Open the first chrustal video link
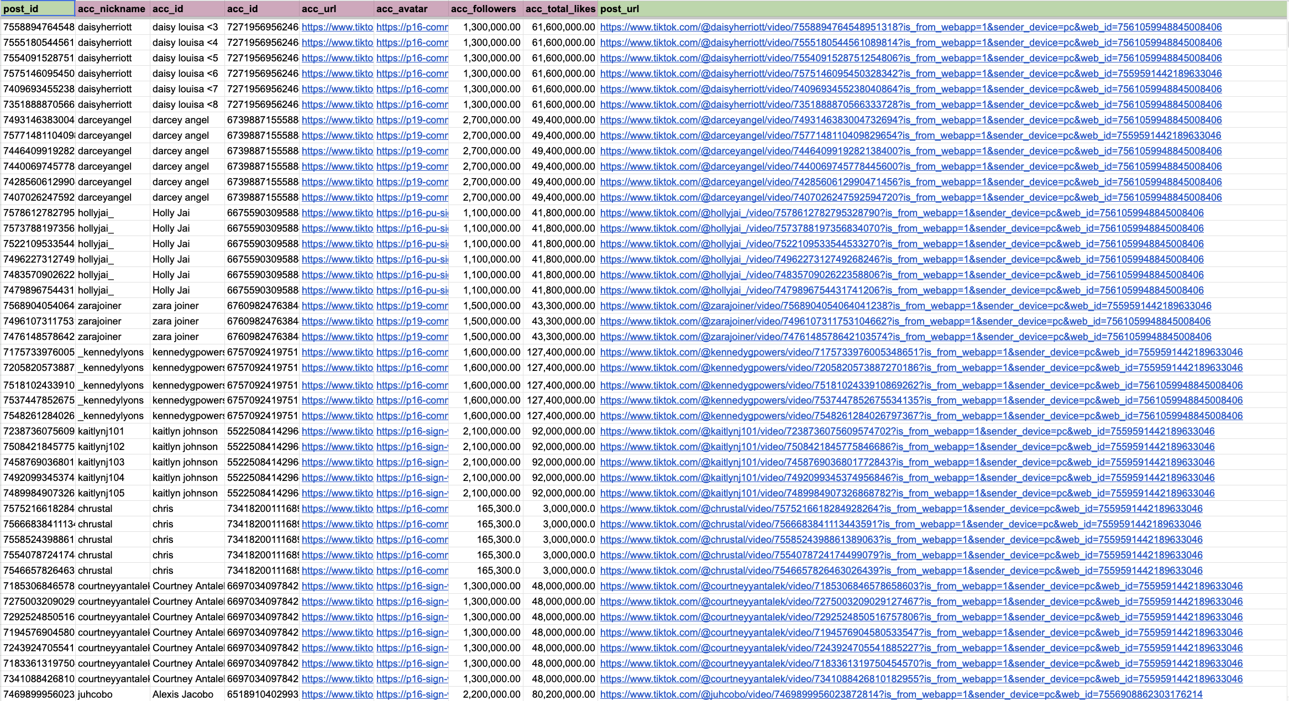The width and height of the screenshot is (1289, 701). click(x=901, y=509)
